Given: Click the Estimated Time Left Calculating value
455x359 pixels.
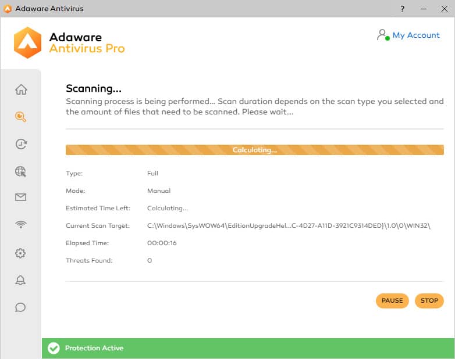Looking at the screenshot, I should coord(168,208).
